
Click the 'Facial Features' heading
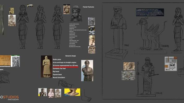coord(88,7)
